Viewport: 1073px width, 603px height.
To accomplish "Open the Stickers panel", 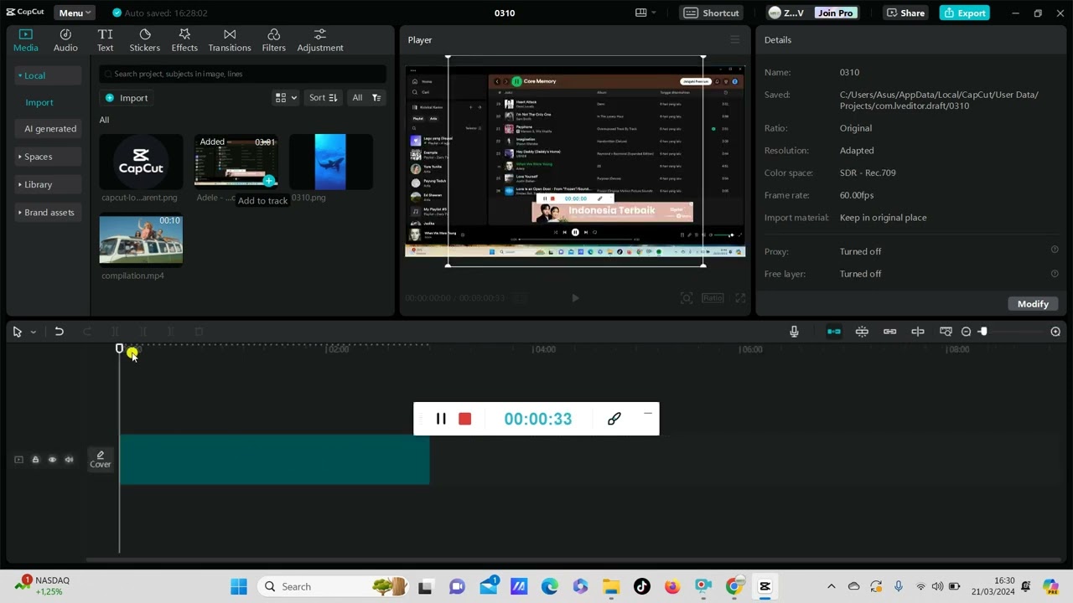I will 144,39.
